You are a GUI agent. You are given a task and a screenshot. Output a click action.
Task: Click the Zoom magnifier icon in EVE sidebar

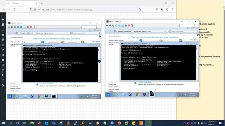[3, 55]
